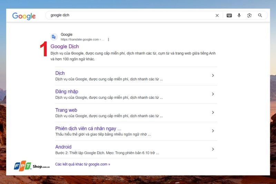276x184 pixels.
Task: Open the 'Google Dịch' main result link
Action: pos(65,46)
